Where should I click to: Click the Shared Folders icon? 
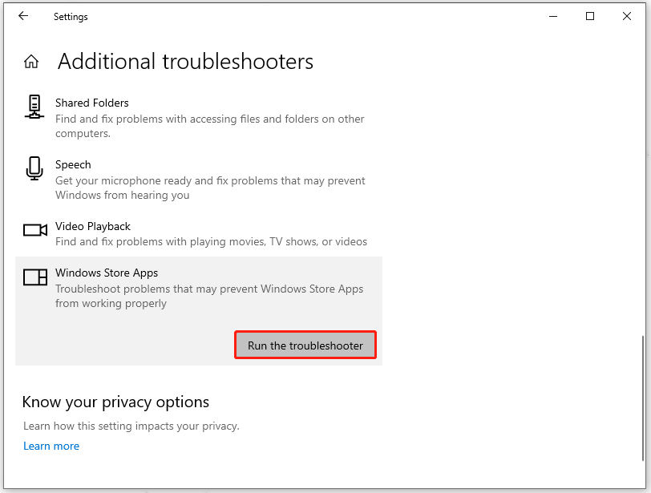pyautogui.click(x=34, y=107)
